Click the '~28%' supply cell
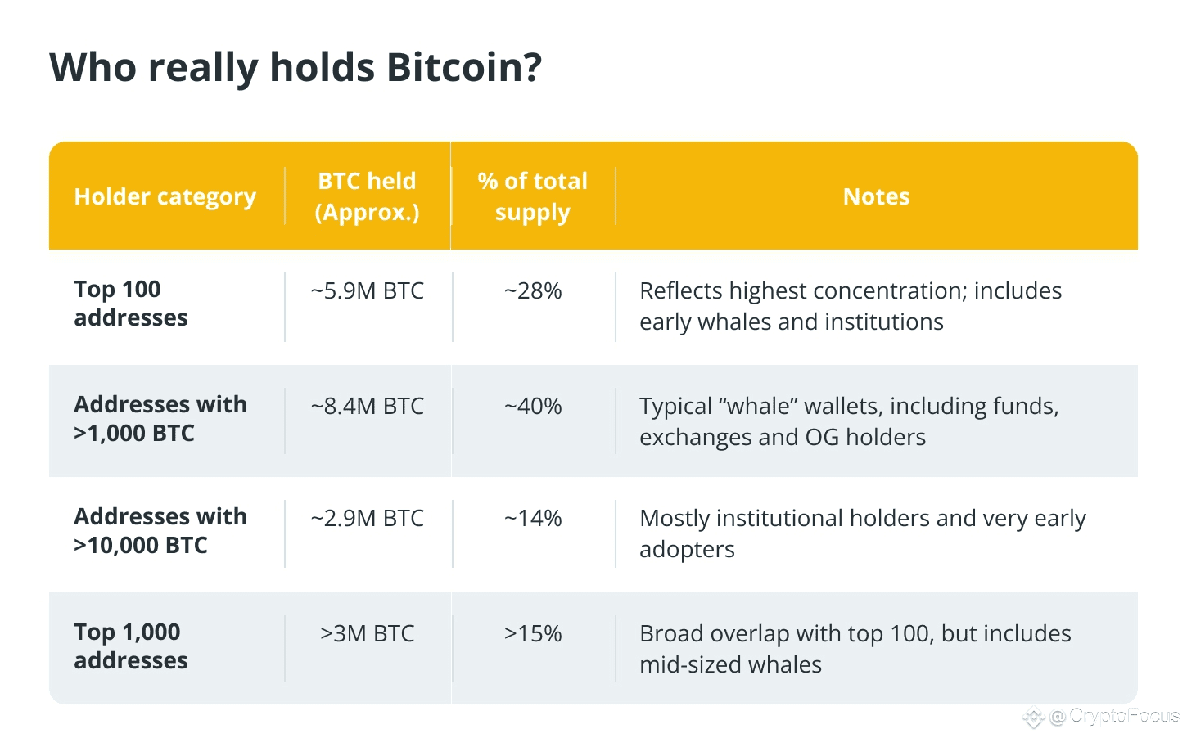This screenshot has width=1187, height=738. pos(533,291)
